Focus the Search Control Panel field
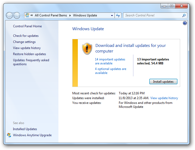This screenshot has height=150, width=195. [153, 15]
